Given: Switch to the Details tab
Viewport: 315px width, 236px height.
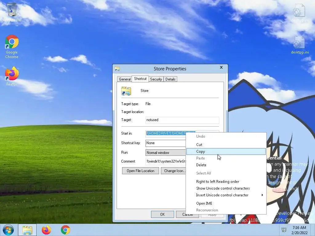Looking at the screenshot, I should (x=170, y=79).
